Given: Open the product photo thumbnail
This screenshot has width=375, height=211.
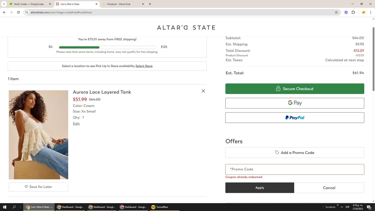Looking at the screenshot, I should (38, 135).
